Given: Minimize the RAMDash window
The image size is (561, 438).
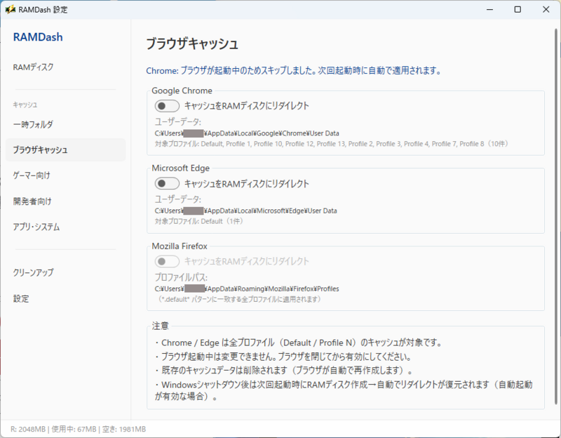Looking at the screenshot, I should [x=489, y=9].
